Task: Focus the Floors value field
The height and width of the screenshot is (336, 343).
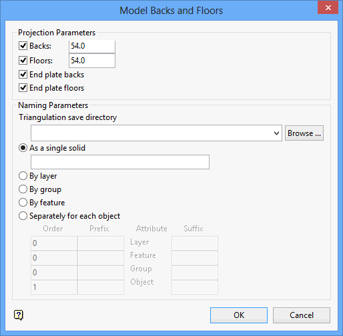Action: (92, 61)
